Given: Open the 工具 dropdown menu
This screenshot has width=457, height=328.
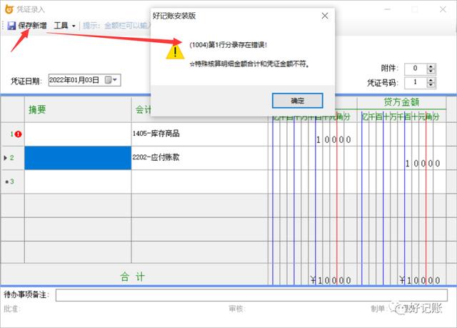Looking at the screenshot, I should click(x=64, y=26).
